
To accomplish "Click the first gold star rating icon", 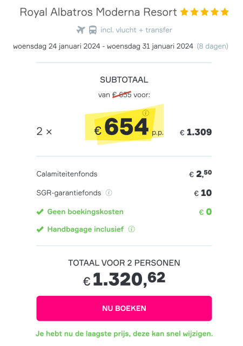I will coord(184,12).
